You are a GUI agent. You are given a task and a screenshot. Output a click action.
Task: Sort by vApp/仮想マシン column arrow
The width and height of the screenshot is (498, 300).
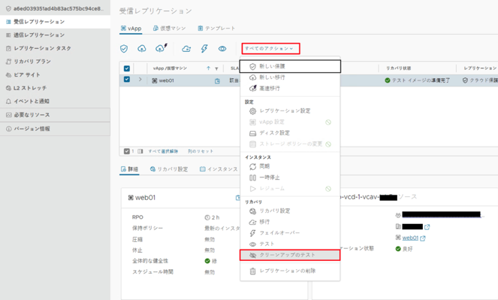[x=208, y=68]
